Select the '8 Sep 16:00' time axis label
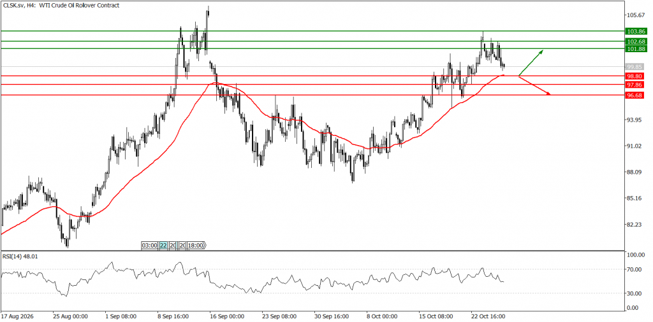This screenshot has width=653, height=322. tap(172, 316)
